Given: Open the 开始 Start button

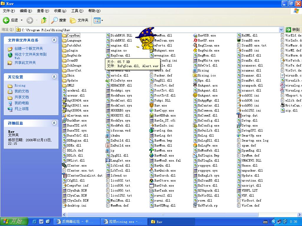Looking at the screenshot, I should click(x=14, y=222).
